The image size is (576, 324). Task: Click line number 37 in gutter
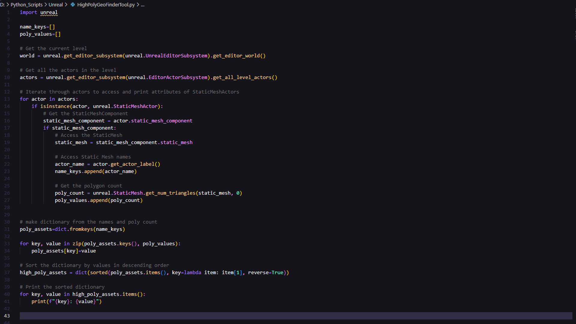pos(7,272)
